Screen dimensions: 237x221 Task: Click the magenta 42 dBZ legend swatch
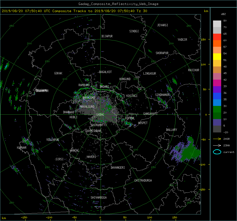tap(217, 83)
